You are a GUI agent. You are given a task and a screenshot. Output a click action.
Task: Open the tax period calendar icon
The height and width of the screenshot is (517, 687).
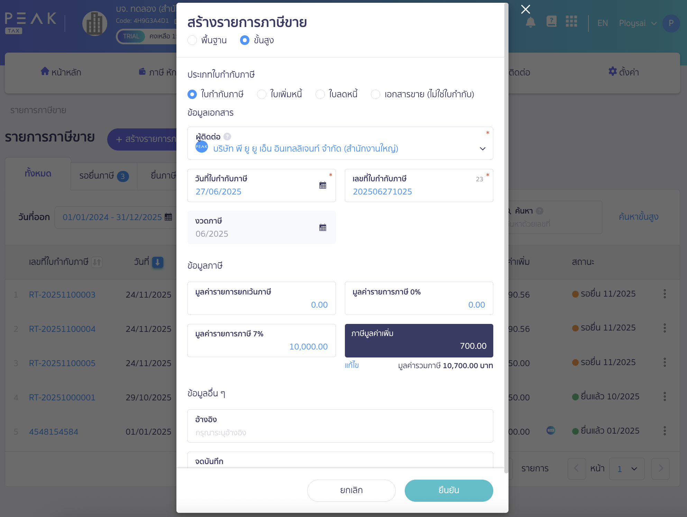click(323, 227)
